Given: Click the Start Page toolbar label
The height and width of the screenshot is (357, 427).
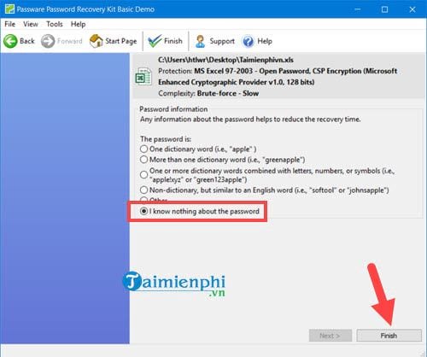Looking at the screenshot, I should click(x=121, y=41).
